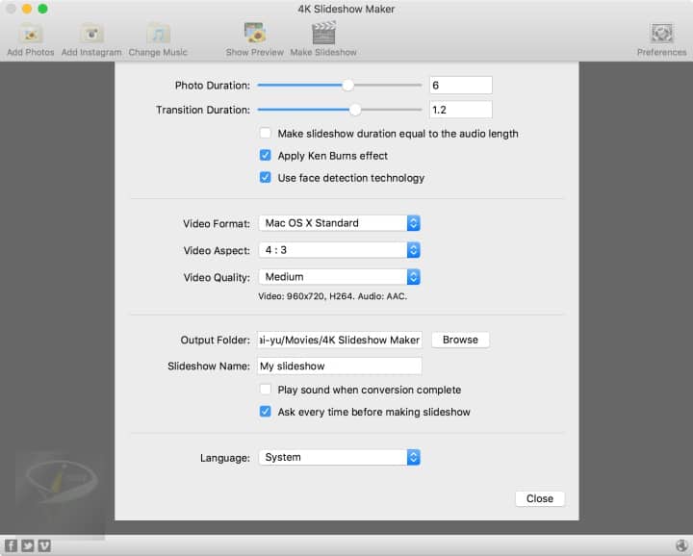Close the preferences dialog with Close button
The image size is (693, 556).
click(x=539, y=498)
